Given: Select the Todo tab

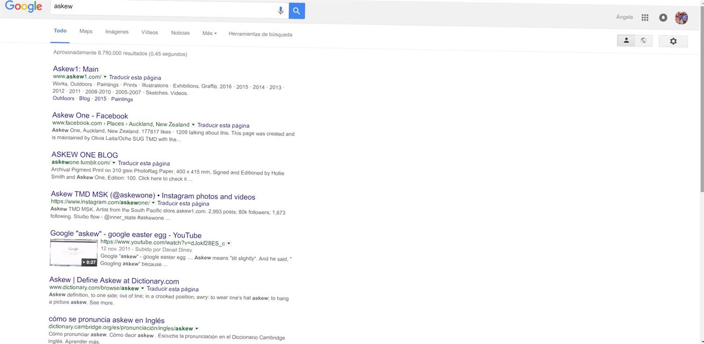Looking at the screenshot, I should [x=60, y=31].
